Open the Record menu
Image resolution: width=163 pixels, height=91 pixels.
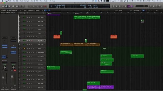(33, 1)
